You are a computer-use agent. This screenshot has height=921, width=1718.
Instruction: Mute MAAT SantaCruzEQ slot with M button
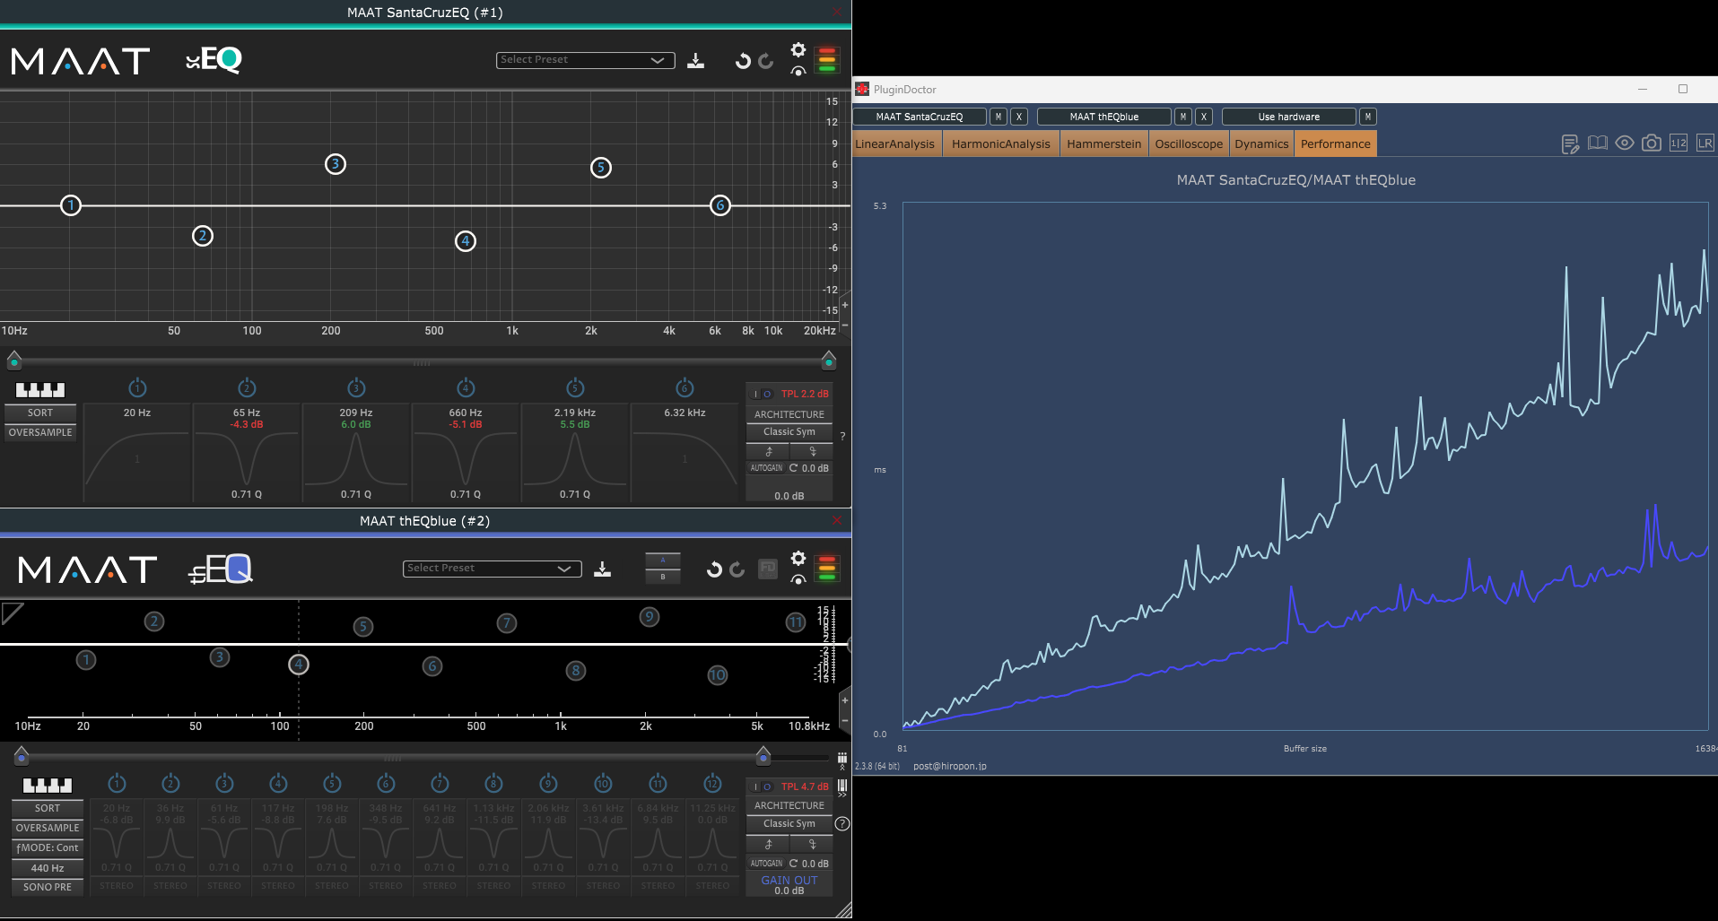point(998,117)
